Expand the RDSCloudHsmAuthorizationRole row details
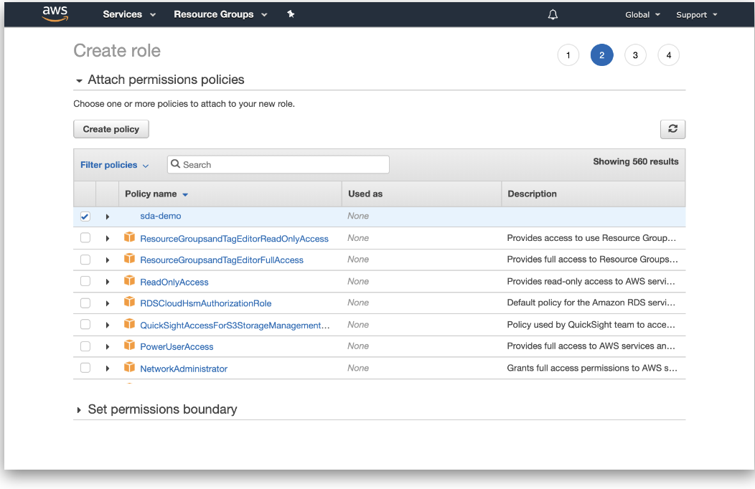The width and height of the screenshot is (755, 489). tap(108, 303)
